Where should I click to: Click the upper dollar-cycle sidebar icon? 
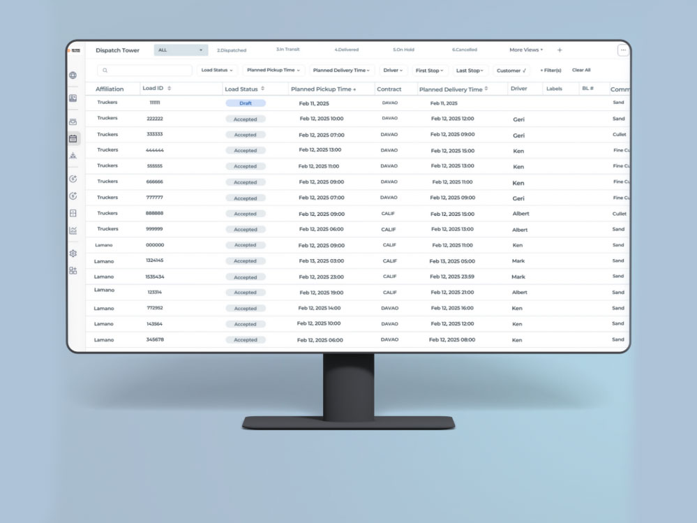73,179
